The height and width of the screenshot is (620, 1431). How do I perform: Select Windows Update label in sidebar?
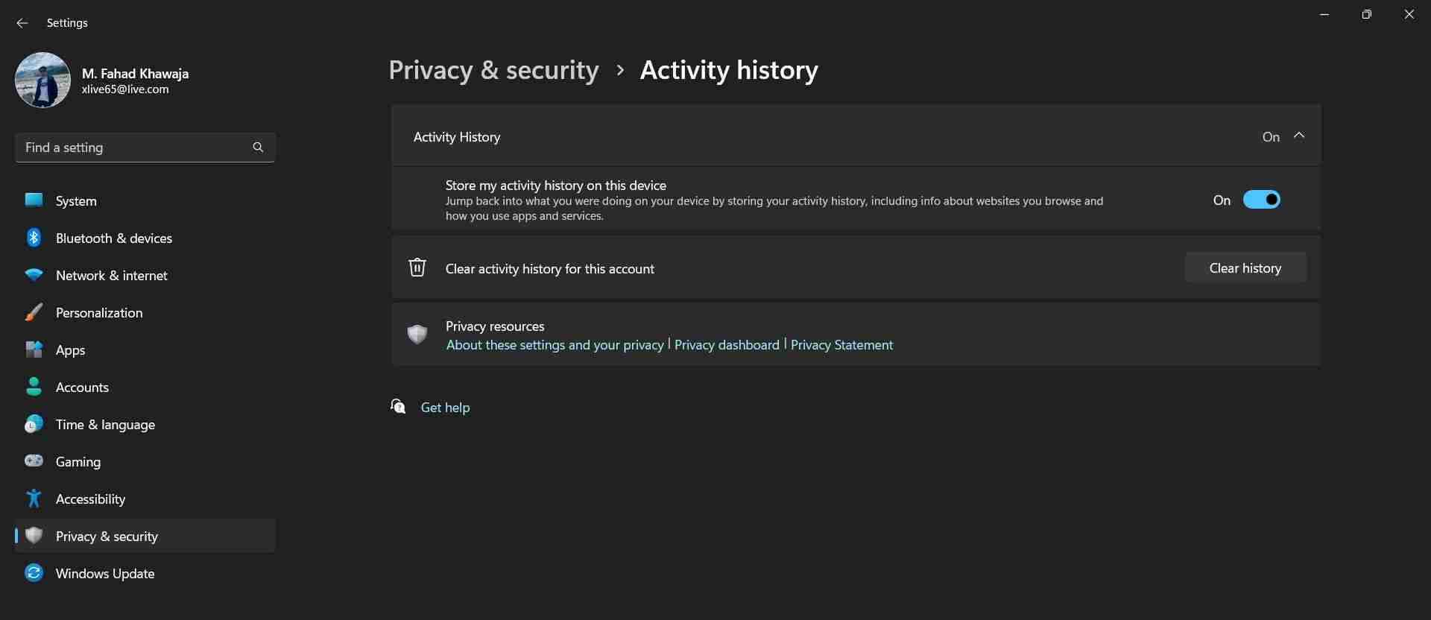105,574
